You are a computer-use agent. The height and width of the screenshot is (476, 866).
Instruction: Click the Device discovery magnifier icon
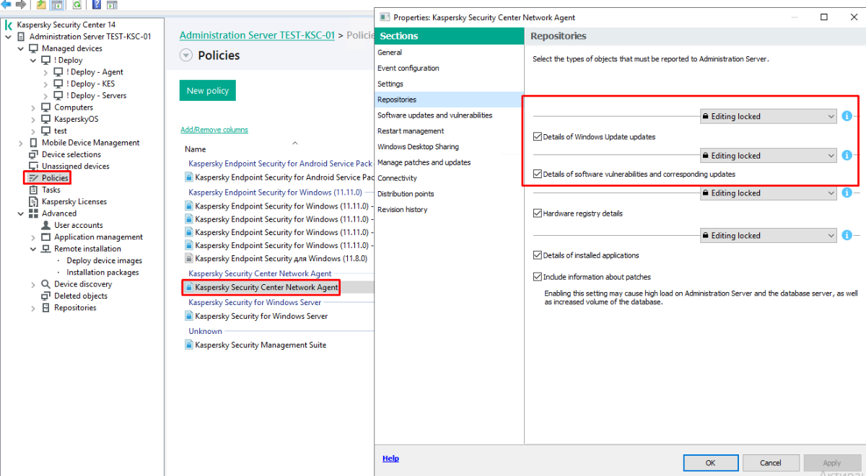46,284
